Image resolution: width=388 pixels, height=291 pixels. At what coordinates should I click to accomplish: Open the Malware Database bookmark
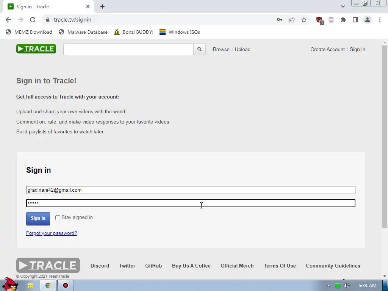[83, 32]
